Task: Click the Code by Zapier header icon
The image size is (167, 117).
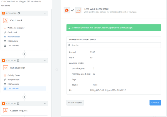Action: 78,10
